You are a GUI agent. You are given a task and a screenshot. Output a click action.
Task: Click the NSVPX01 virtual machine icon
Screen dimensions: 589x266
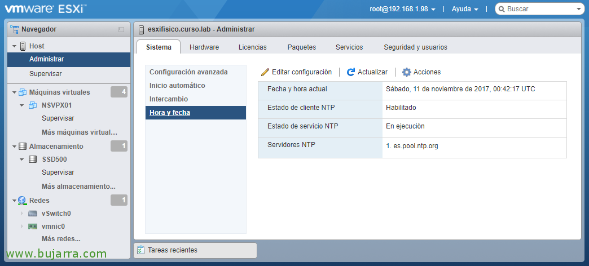tap(33, 105)
